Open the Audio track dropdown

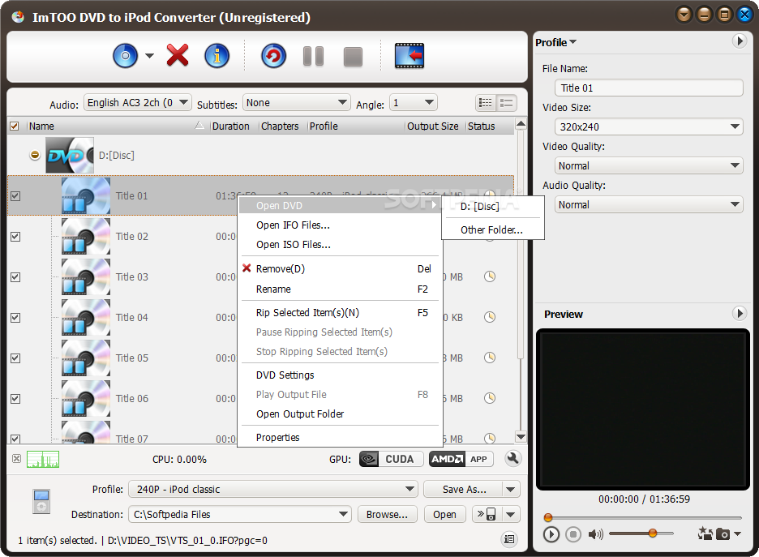click(138, 103)
